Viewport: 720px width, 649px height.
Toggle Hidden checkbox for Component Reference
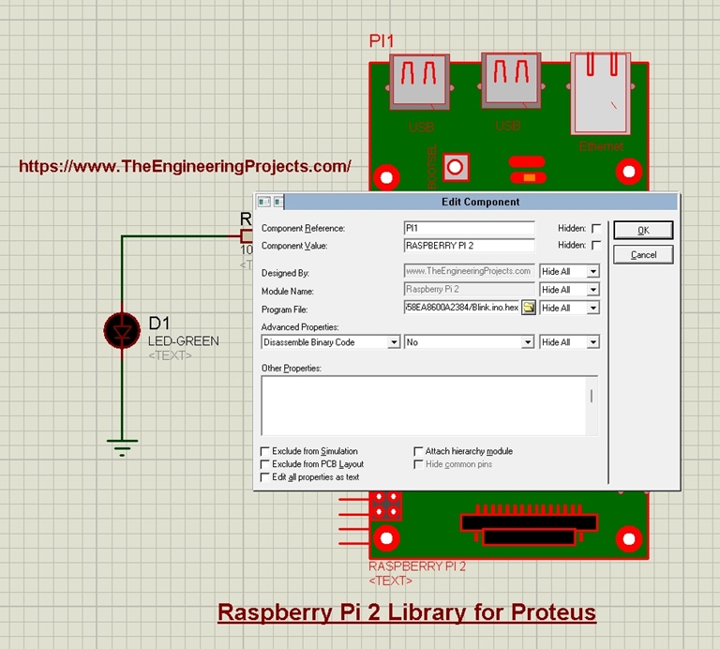(596, 228)
